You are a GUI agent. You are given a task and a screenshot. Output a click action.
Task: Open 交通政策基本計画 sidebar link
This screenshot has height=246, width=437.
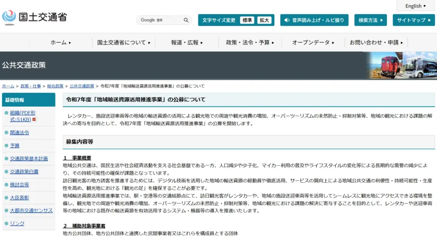coord(29,158)
